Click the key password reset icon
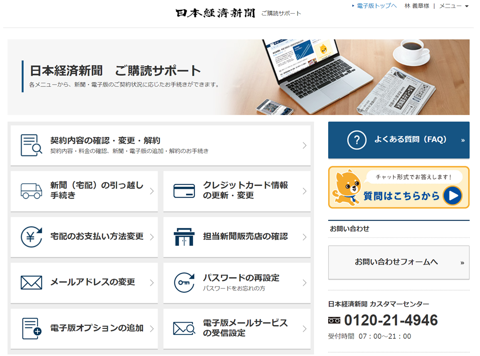Viewport: 480px width, 356px height. pyautogui.click(x=184, y=282)
